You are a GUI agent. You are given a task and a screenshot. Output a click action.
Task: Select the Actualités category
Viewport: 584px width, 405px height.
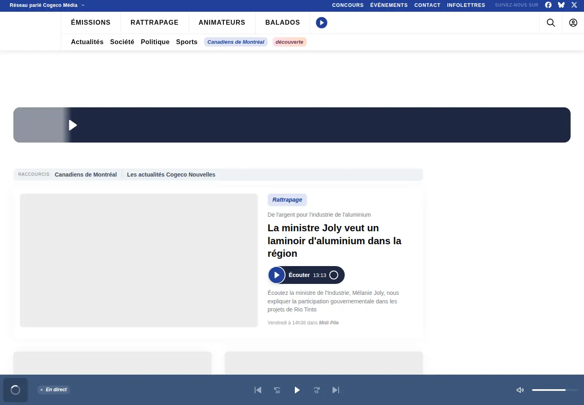[x=87, y=42]
